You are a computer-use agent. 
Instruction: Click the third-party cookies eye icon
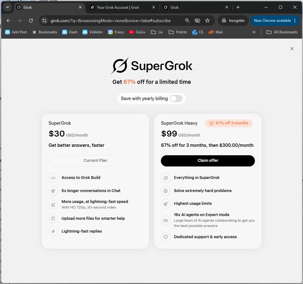(197, 21)
